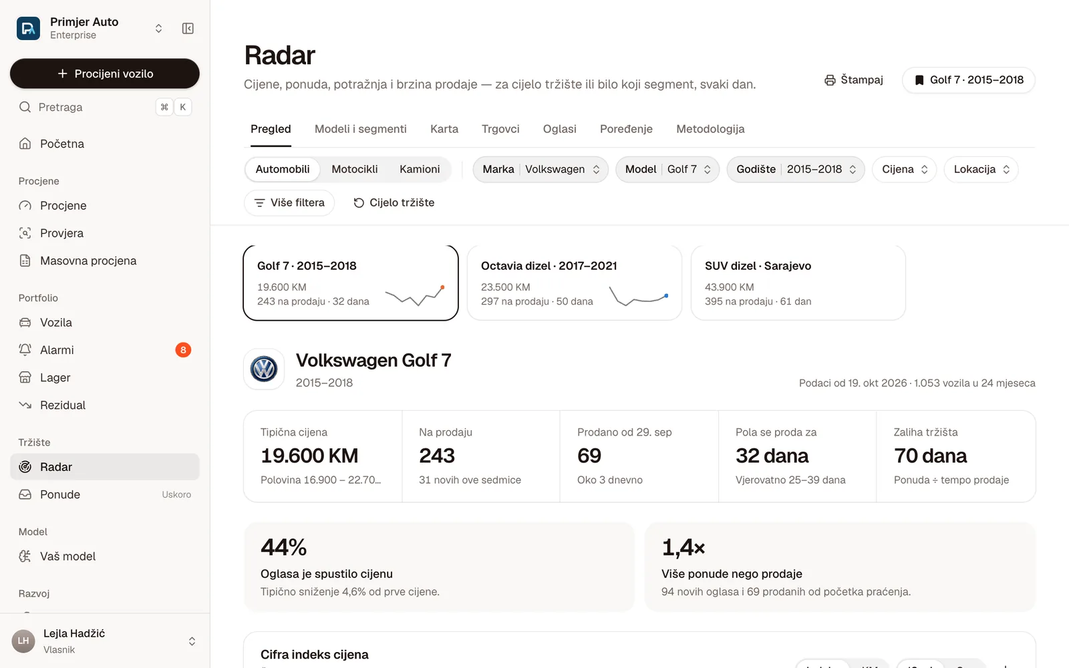The width and height of the screenshot is (1069, 668).
Task: Open the saved Golf 7 · 2015–2018 bookmark button
Action: tap(969, 80)
